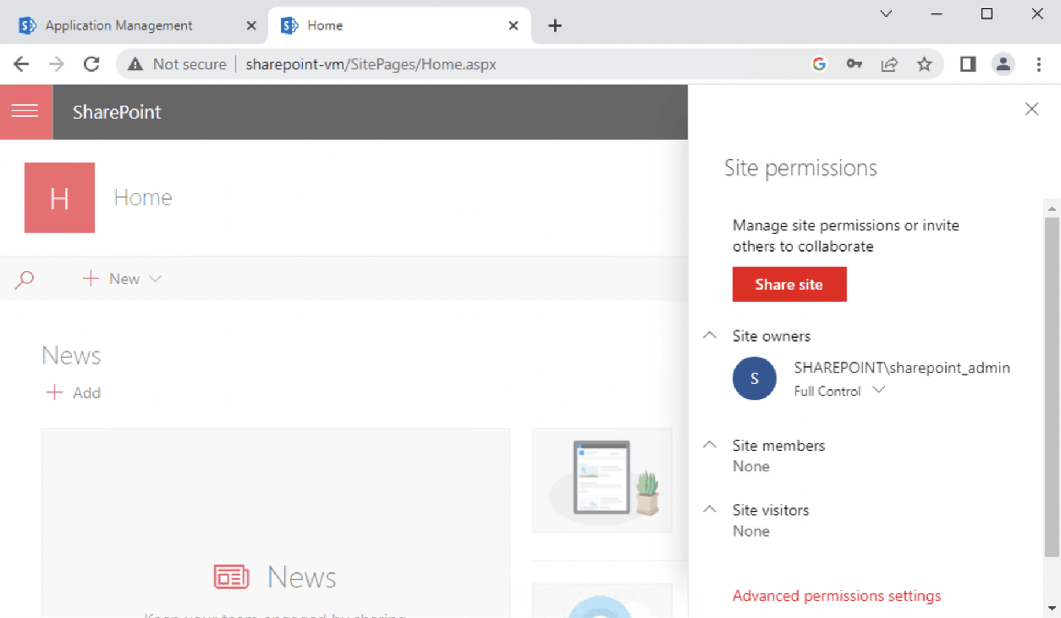Collapse the Site members section

710,445
